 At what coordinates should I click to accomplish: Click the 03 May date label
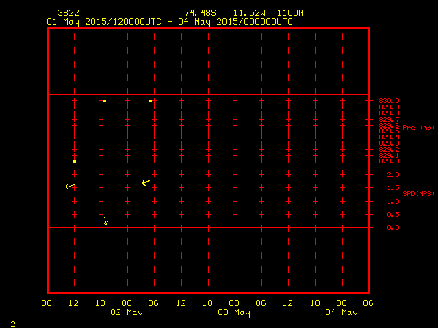click(x=234, y=313)
